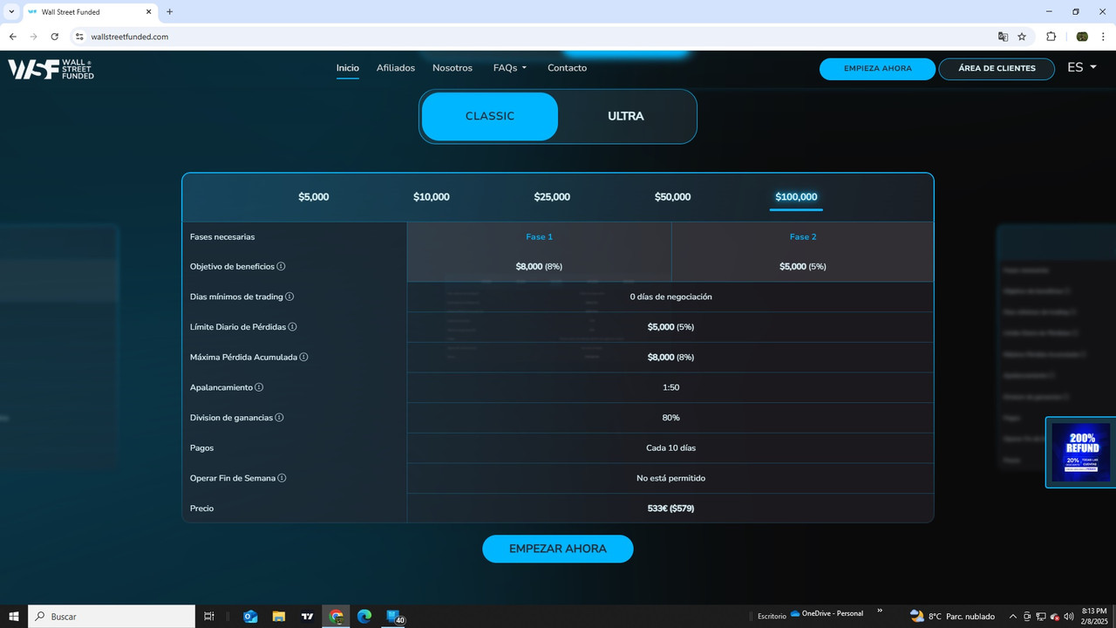Open the ÁREA DE CLIENTES button

tap(997, 69)
